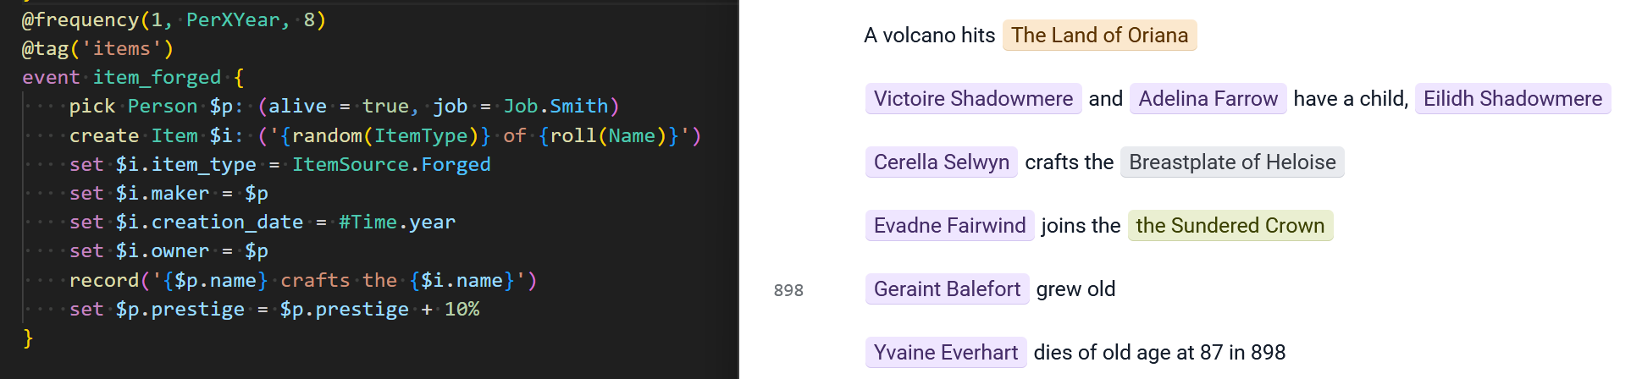The height and width of the screenshot is (379, 1642).
Task: Click the create Item code line
Action: click(x=385, y=135)
